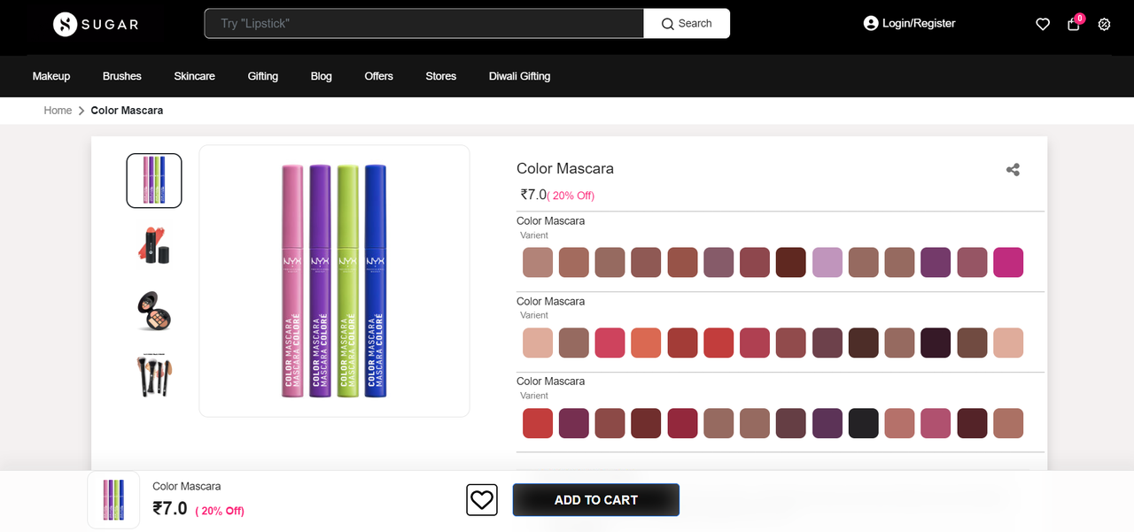Open the shopping bag cart icon
This screenshot has width=1134, height=532.
pos(1074,25)
